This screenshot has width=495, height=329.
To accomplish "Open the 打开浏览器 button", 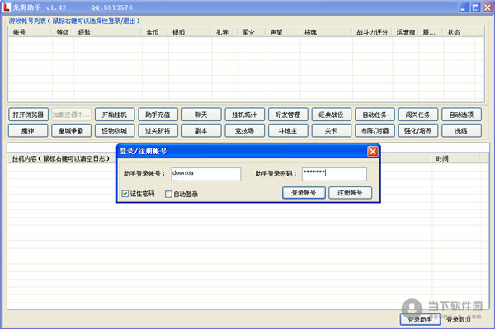I will pos(28,115).
